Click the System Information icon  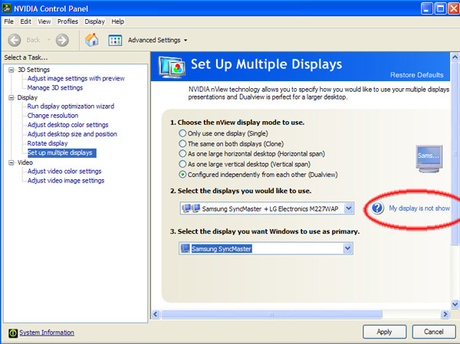click(x=13, y=333)
